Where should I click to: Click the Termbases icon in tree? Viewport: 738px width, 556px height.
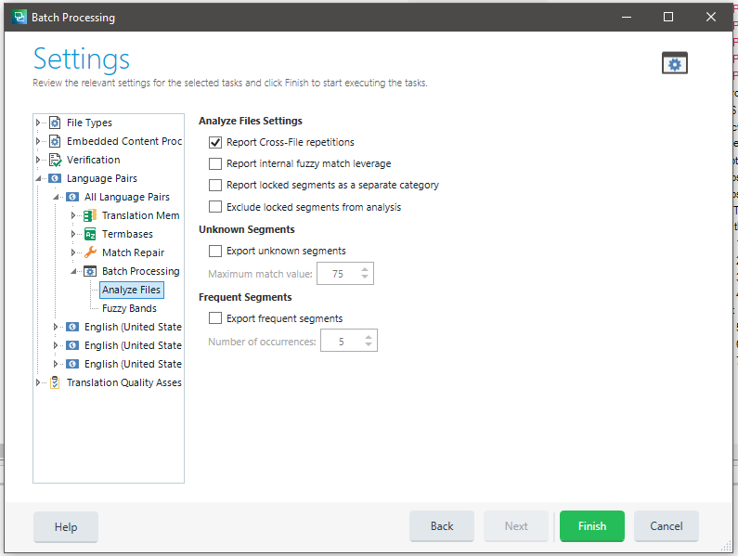pyautogui.click(x=90, y=234)
